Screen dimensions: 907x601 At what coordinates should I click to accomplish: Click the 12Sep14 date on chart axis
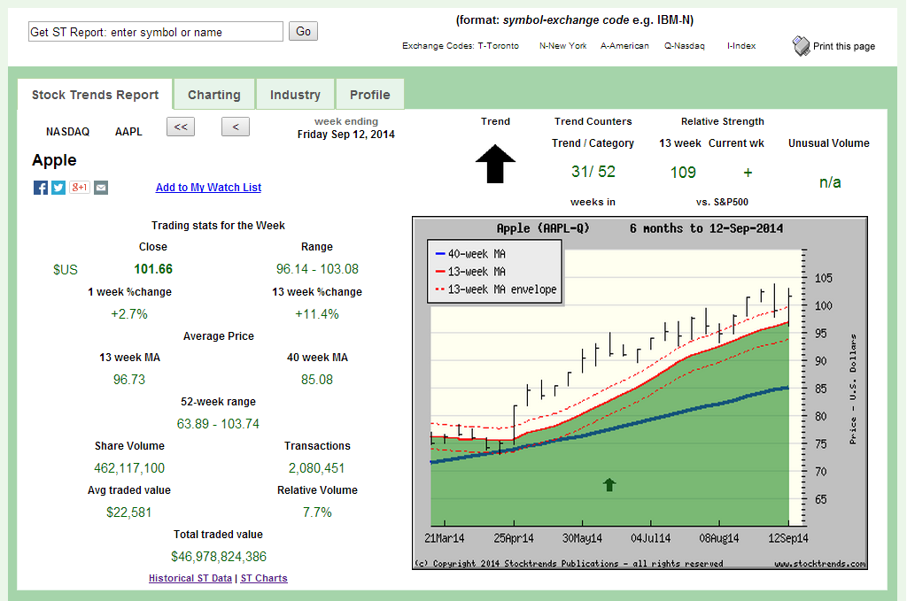(787, 538)
